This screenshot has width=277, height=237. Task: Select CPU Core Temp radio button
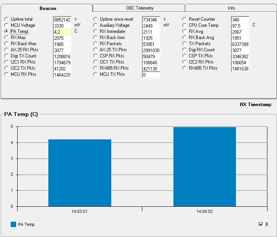[185, 25]
